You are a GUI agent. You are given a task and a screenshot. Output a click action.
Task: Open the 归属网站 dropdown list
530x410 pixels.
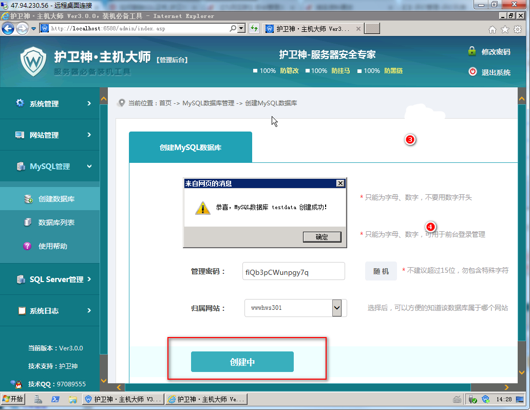pyautogui.click(x=337, y=308)
